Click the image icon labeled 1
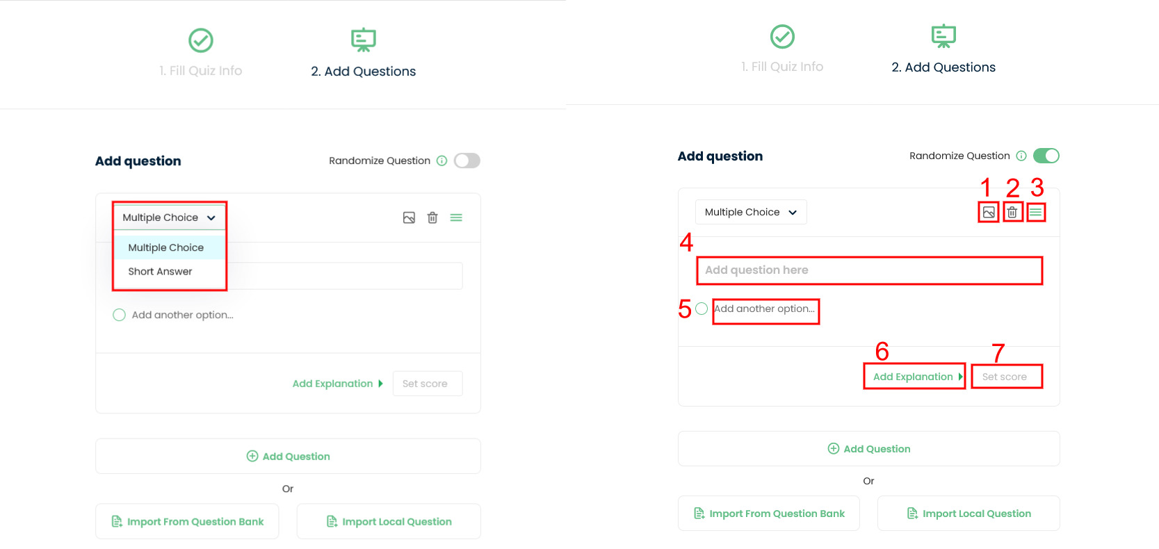1159x549 pixels. coord(989,212)
